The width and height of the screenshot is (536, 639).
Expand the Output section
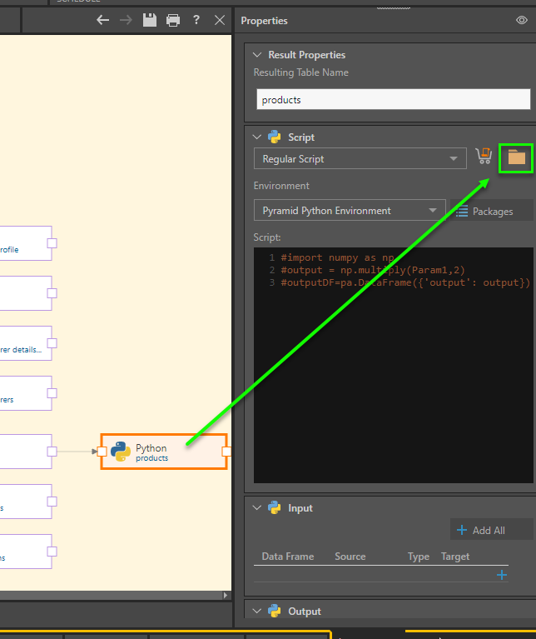pyautogui.click(x=256, y=612)
